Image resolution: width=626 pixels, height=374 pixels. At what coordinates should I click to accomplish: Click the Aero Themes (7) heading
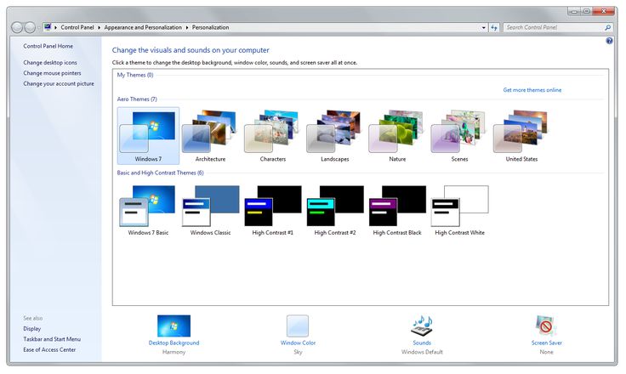(x=137, y=99)
